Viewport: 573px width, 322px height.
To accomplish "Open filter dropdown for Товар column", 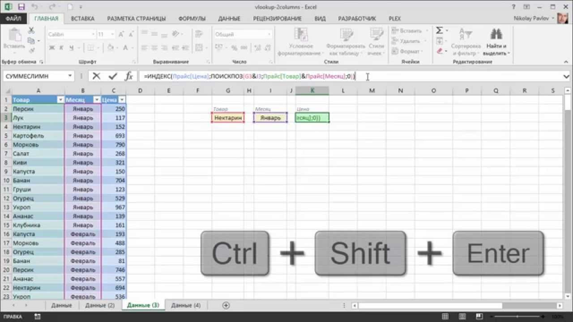I will point(60,100).
